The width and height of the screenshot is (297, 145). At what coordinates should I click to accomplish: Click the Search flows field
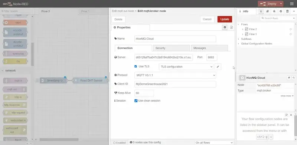[277, 18]
